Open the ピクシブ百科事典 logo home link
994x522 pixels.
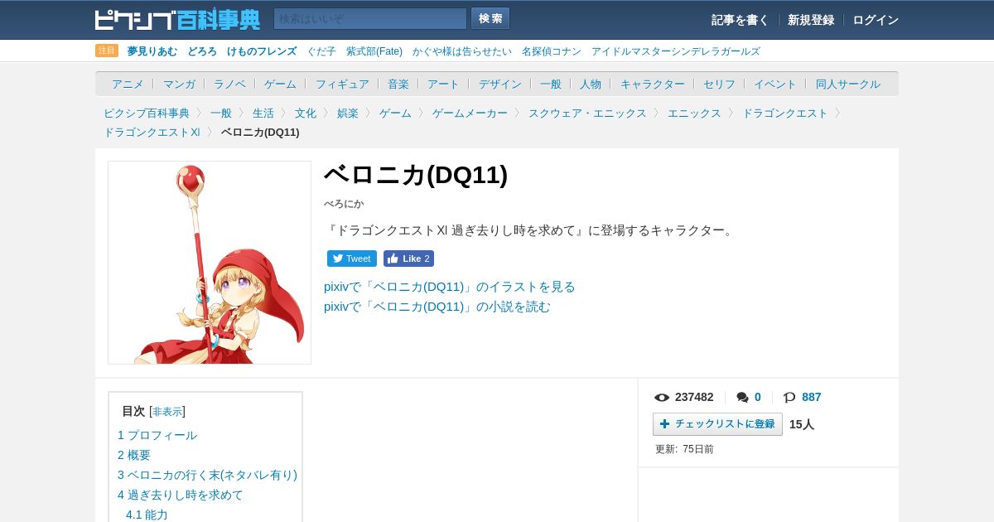click(177, 19)
